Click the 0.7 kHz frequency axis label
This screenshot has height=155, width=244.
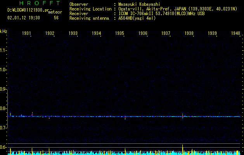click(x=3, y=128)
